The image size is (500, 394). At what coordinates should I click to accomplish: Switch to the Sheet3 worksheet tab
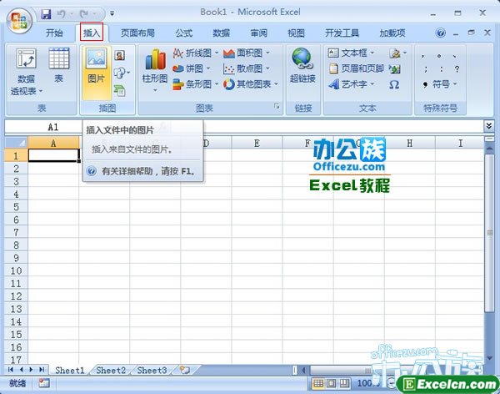point(152,370)
